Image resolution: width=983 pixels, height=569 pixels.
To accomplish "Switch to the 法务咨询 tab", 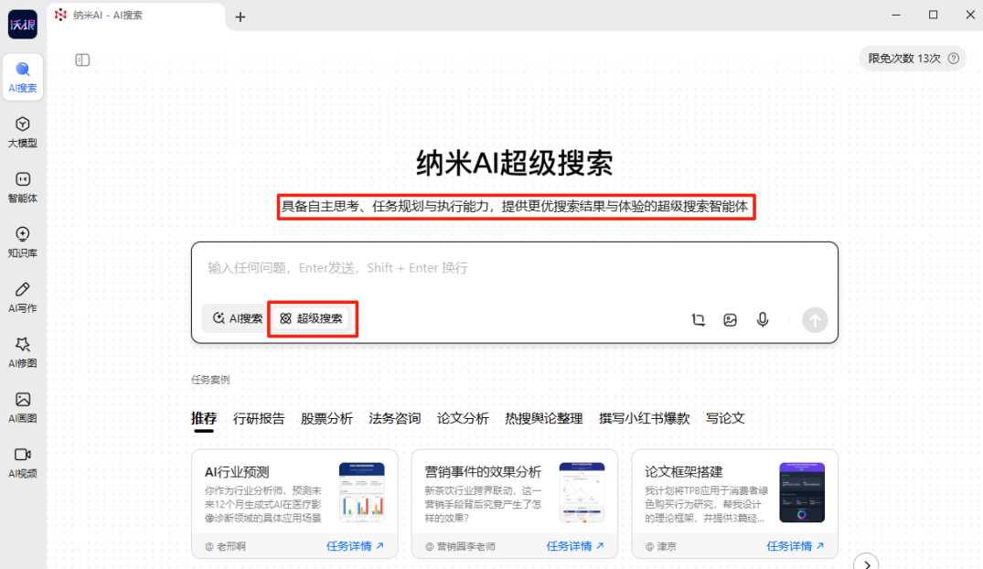I will tap(394, 418).
